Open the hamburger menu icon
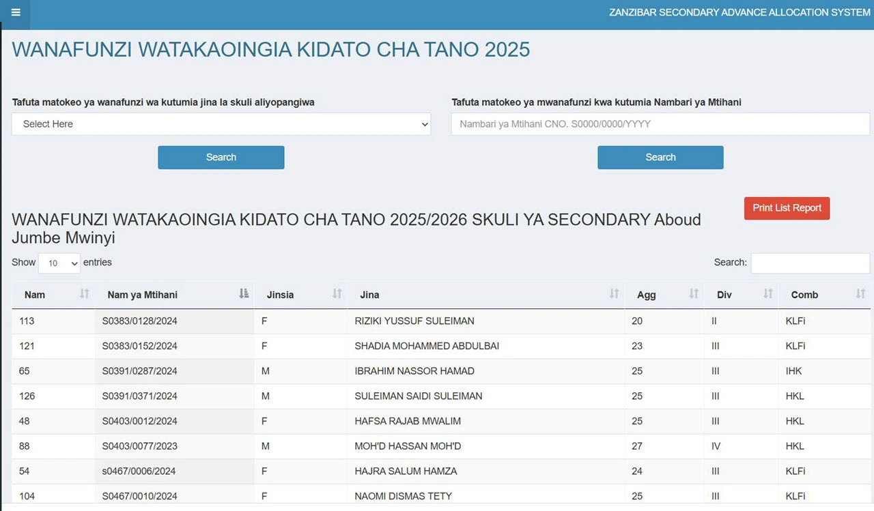874x511 pixels. point(16,12)
